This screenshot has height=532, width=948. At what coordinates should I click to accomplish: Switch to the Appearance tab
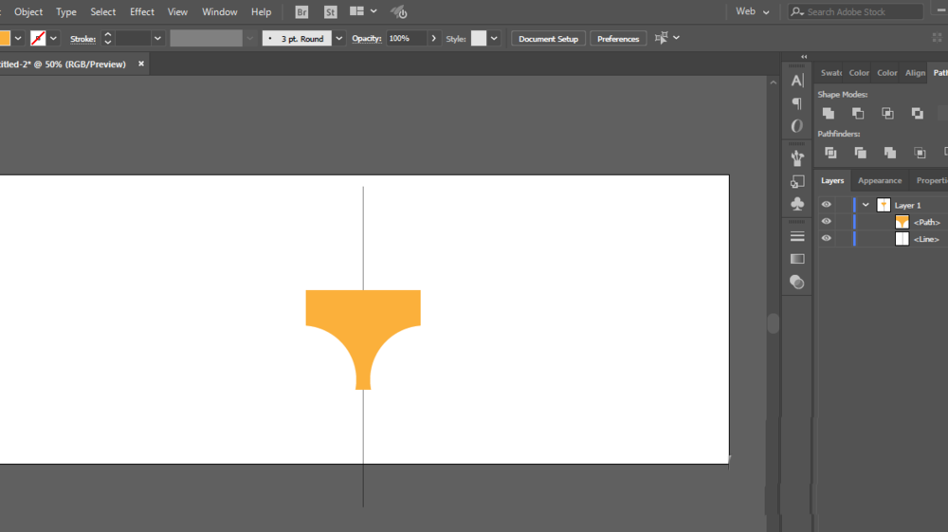(880, 181)
